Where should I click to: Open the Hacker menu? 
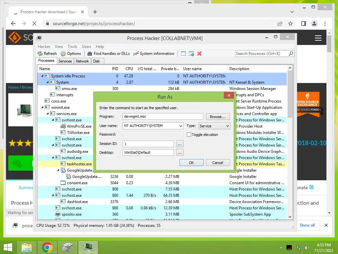[44, 46]
